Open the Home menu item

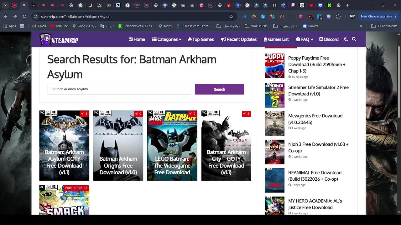137,39
